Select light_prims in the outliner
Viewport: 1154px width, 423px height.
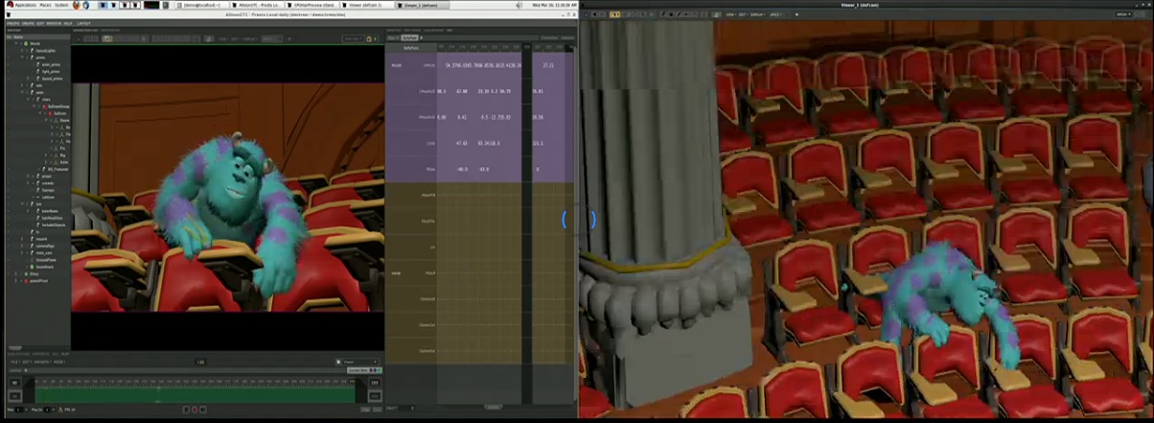[51, 71]
